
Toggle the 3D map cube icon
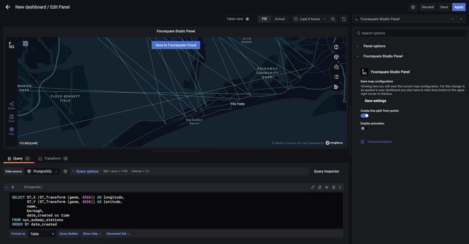pos(336,57)
